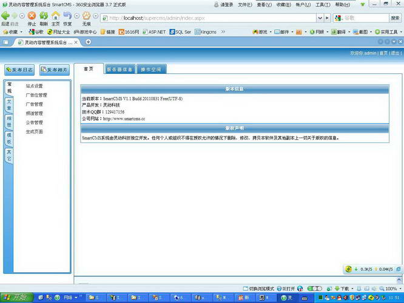Open the back/forward history dropdown arrow
The height and width of the screenshot is (303, 404).
click(x=22, y=16)
